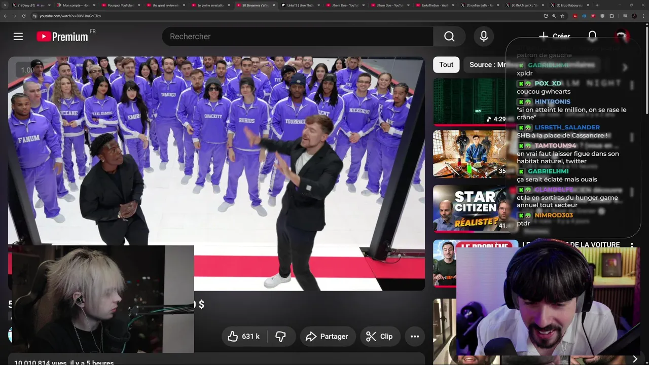Start voice search with the microphone

pyautogui.click(x=484, y=36)
